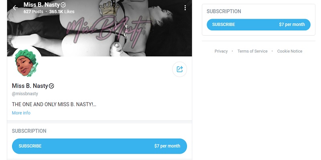Click the share profile icon
The width and height of the screenshot is (321, 160).
tap(179, 69)
